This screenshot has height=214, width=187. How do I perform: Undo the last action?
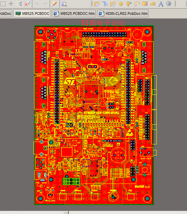(x=37, y=4)
